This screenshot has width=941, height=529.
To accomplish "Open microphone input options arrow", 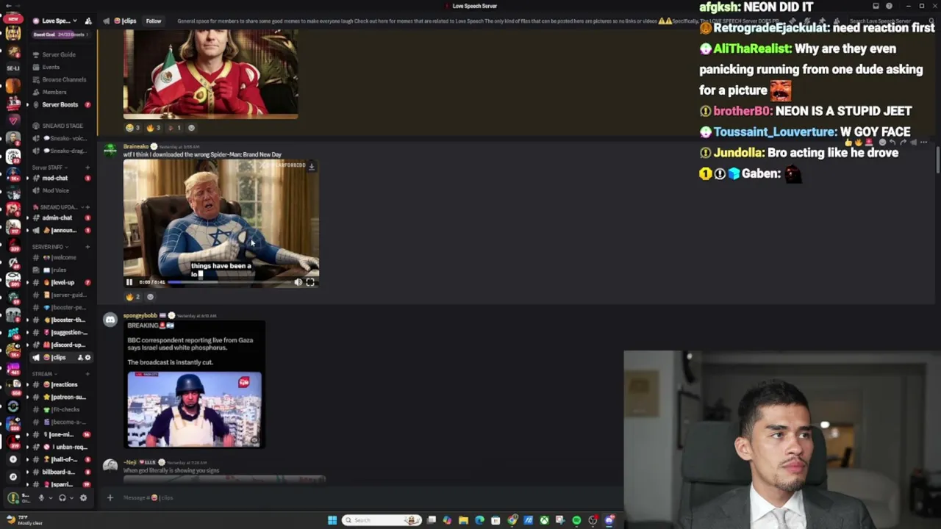I will pyautogui.click(x=50, y=497).
